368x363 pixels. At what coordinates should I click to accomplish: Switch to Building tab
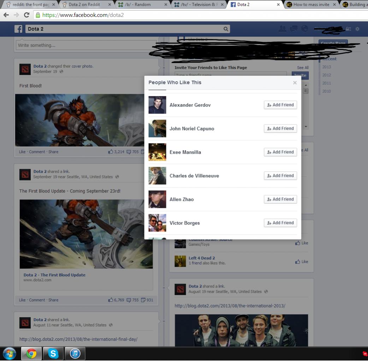click(355, 5)
